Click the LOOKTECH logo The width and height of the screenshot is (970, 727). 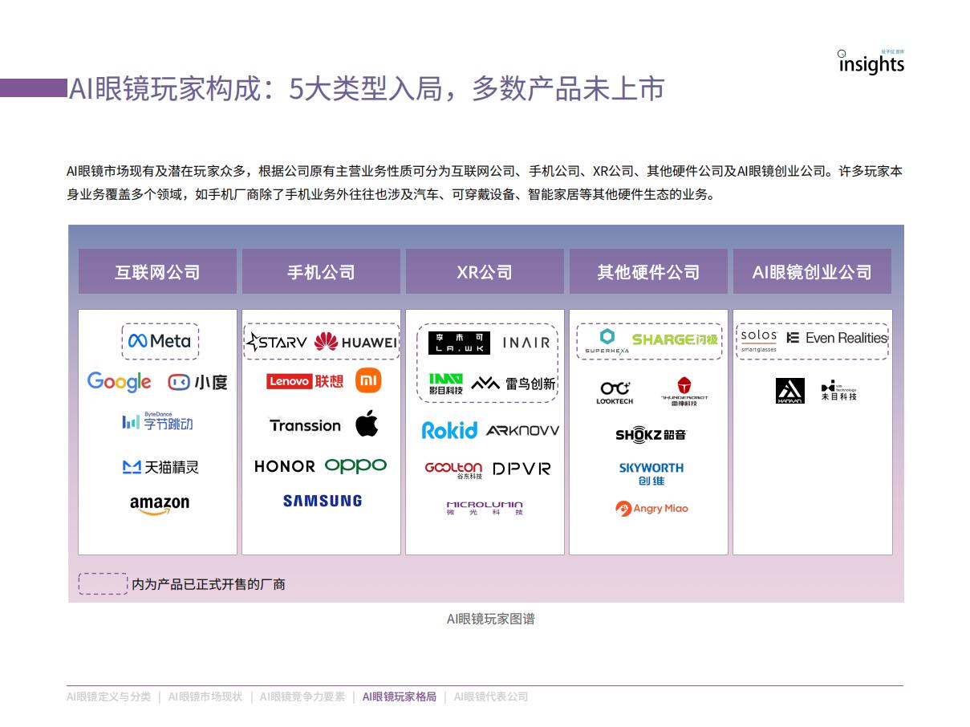615,392
